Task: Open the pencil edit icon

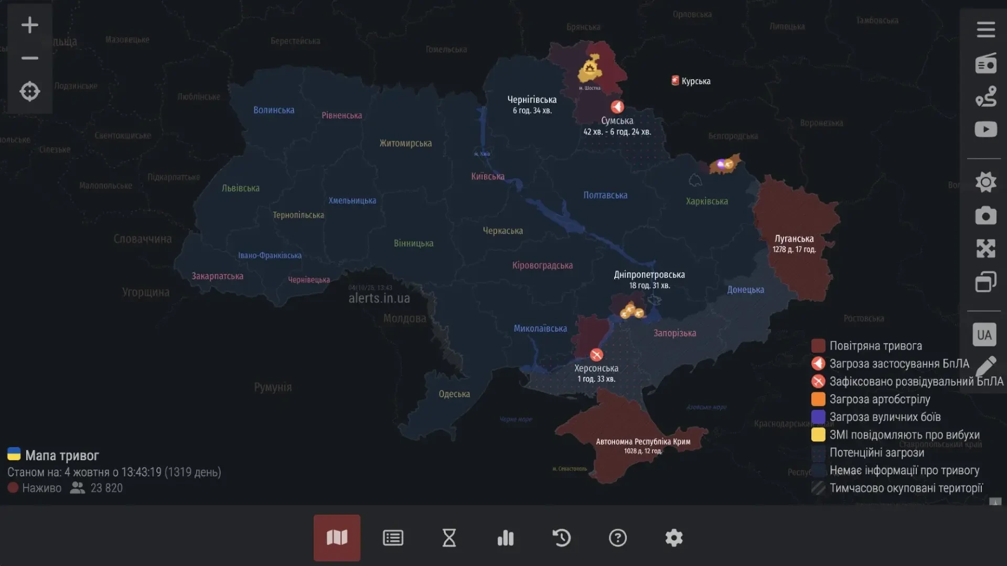Action: tap(986, 366)
